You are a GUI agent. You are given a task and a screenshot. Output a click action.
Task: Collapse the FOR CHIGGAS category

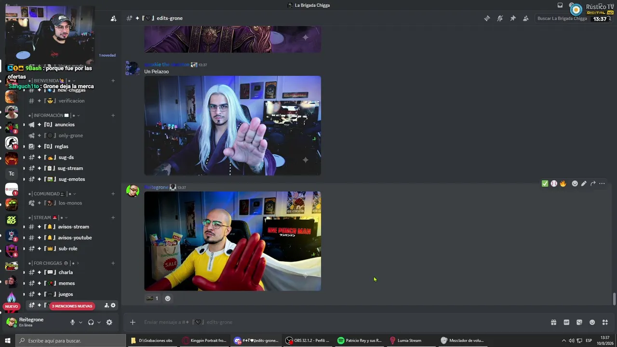click(x=54, y=263)
